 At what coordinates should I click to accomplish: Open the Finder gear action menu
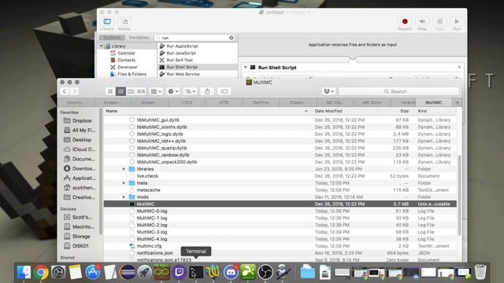point(173,91)
